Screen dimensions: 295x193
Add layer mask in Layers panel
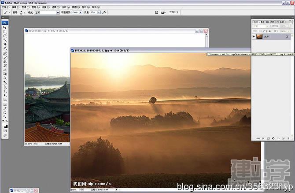[x=268, y=139]
